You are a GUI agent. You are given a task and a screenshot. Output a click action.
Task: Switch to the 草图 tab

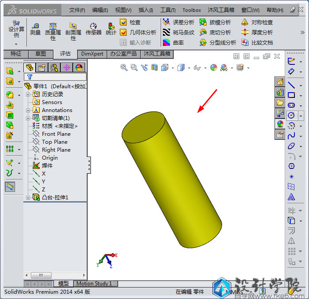[x=41, y=54]
